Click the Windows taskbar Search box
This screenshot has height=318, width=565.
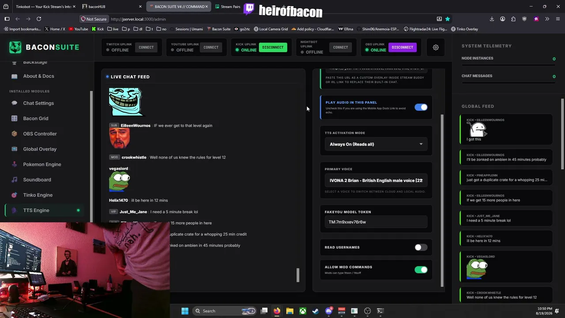225,311
